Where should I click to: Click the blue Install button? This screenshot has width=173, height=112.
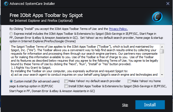[x=150, y=105]
